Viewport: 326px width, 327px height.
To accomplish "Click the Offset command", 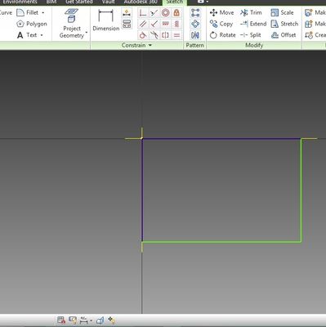I will click(x=284, y=35).
